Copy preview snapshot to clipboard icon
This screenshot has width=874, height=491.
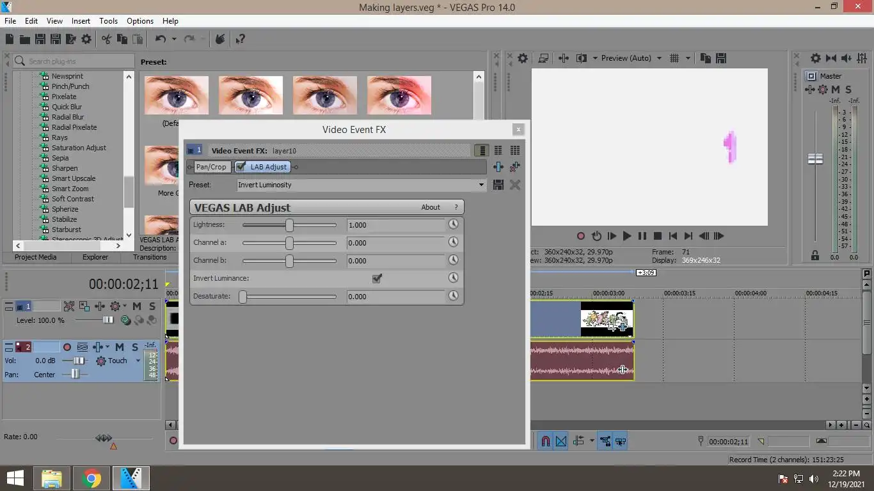(x=706, y=58)
